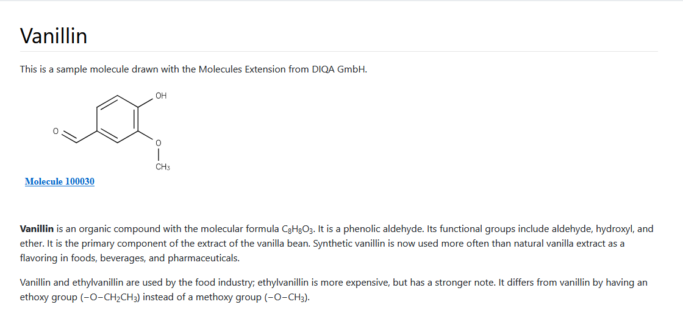Click the bold Vanillin word in the paragraph
Image resolution: width=683 pixels, height=310 pixels.
pyautogui.click(x=37, y=229)
